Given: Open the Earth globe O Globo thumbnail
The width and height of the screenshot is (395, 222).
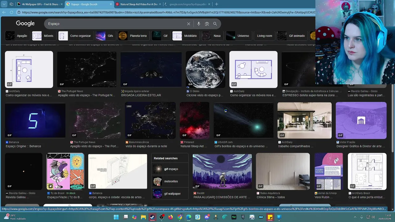Looking at the screenshot, I should pyautogui.click(x=206, y=69).
